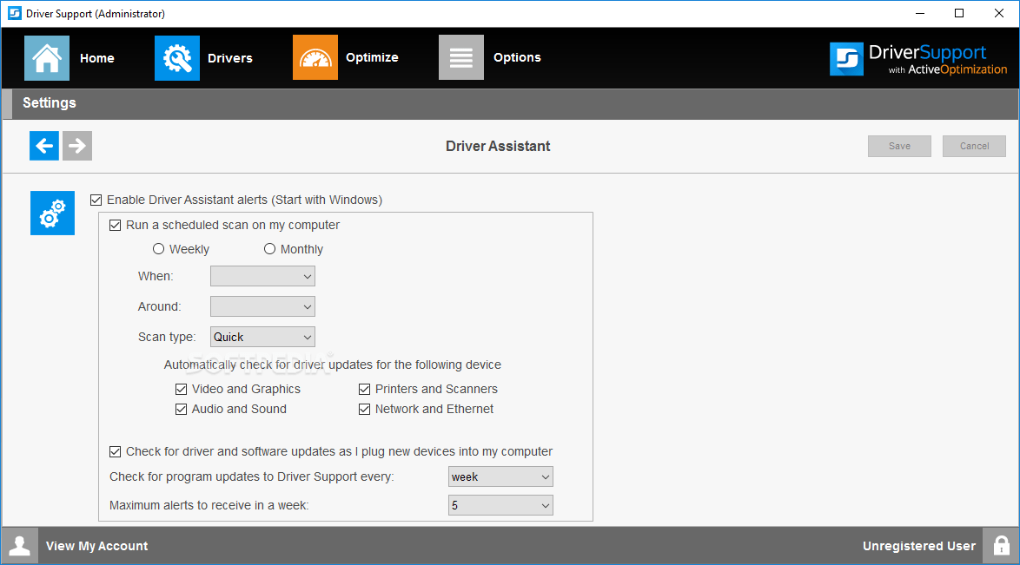Open the program updates week dropdown
Screen dimensions: 1020x565
coord(501,476)
